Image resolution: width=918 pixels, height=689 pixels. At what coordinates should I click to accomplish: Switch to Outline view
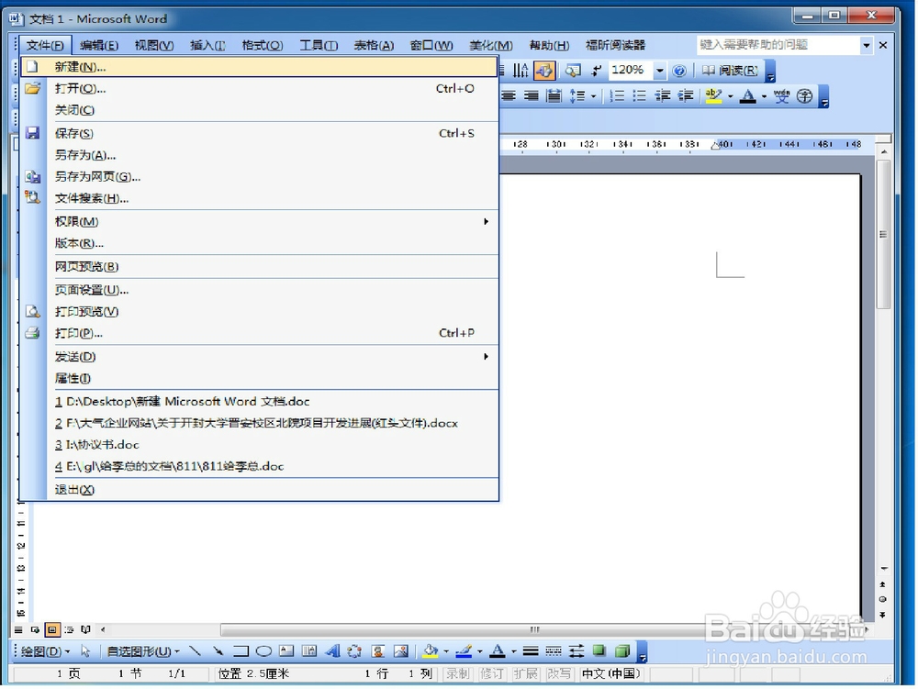69,629
